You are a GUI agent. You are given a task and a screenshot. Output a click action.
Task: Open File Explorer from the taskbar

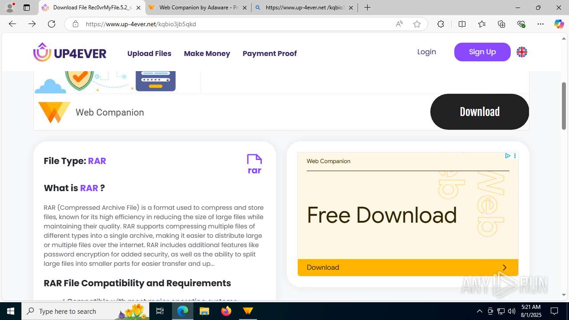pos(204,311)
